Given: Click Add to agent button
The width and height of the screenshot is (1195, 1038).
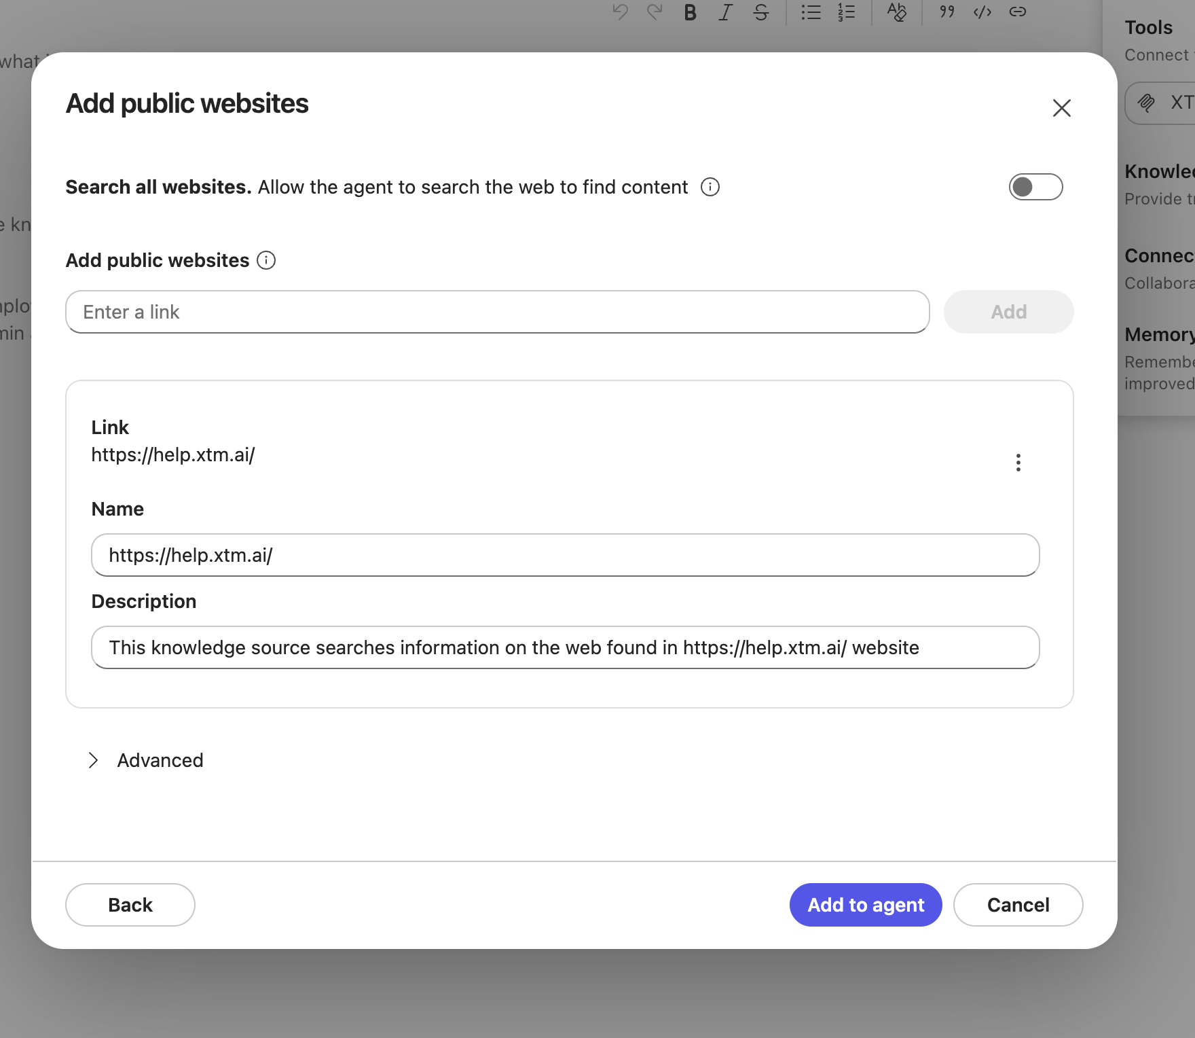Looking at the screenshot, I should [866, 905].
